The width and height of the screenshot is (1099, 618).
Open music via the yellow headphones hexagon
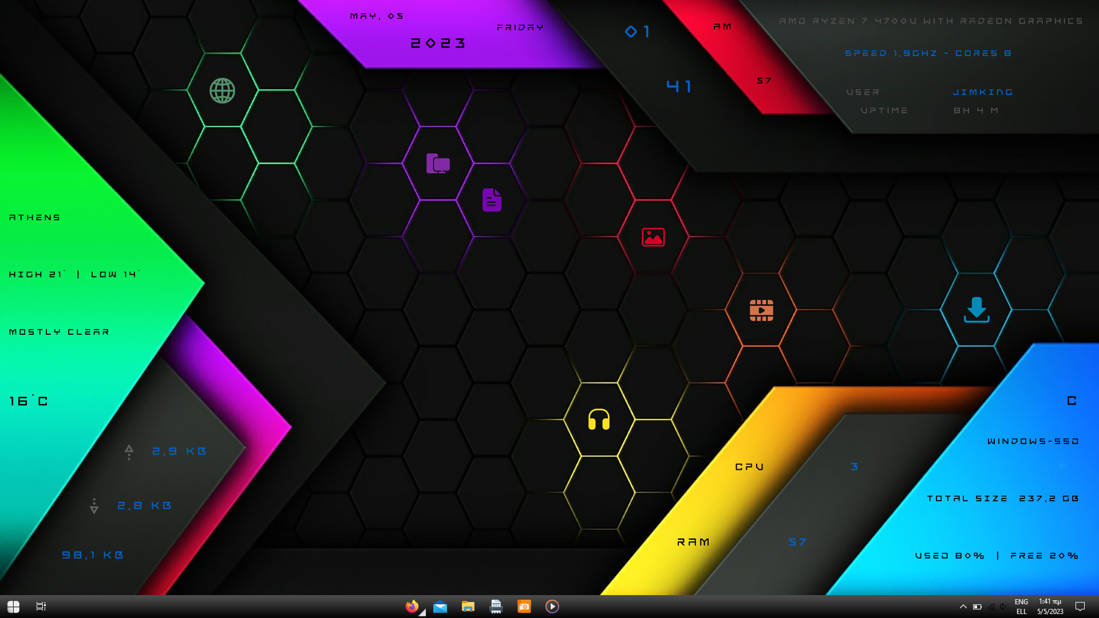click(x=599, y=421)
